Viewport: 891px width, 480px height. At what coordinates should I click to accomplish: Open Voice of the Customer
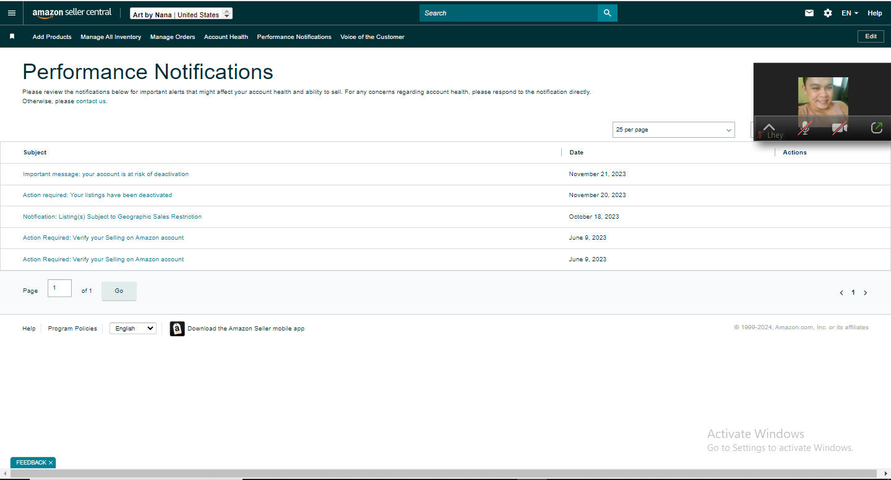point(372,37)
